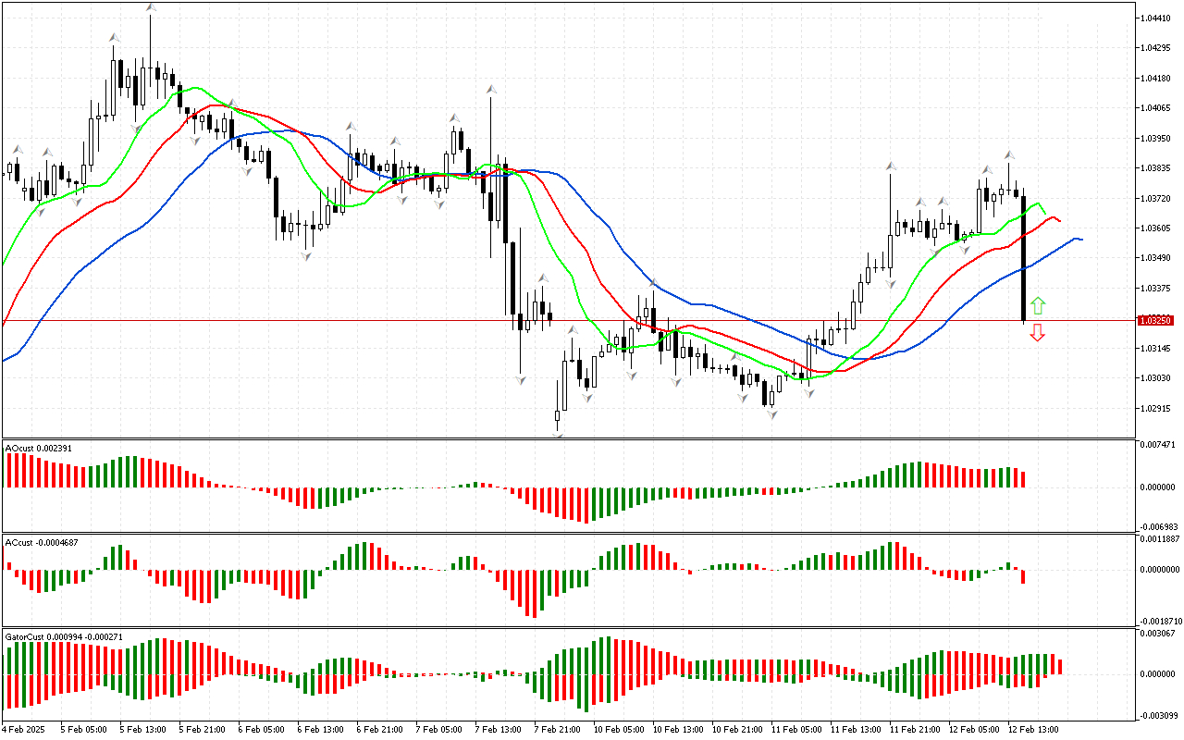Click the 5 Feb 13:00 time axis label
Image resolution: width=1184 pixels, height=740 pixels.
pos(143,730)
